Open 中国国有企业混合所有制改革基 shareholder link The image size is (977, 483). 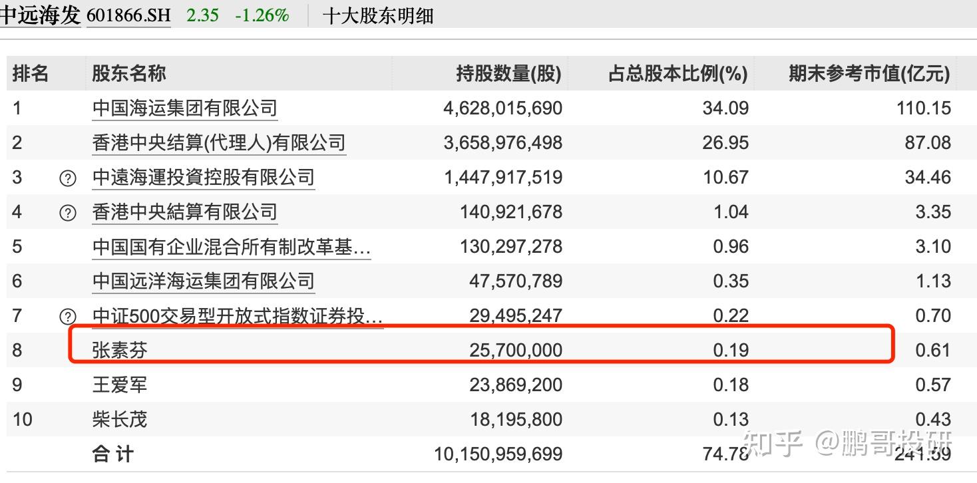[232, 247]
